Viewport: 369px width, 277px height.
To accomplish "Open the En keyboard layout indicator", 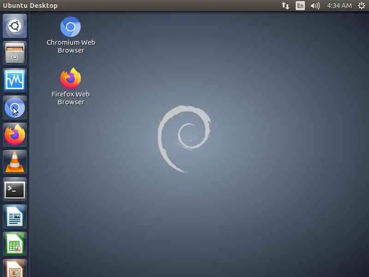I will 300,6.
